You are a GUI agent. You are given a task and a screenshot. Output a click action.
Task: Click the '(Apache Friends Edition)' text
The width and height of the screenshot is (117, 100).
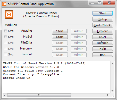coord(41,16)
